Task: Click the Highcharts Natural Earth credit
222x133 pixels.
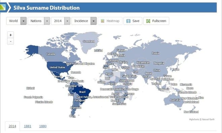Action: tap(202, 119)
